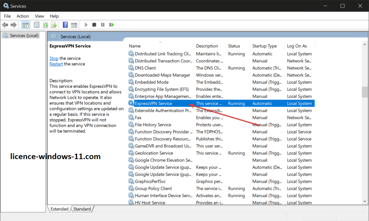
Task: Click the Export List toolbar icon
Action: [54, 25]
